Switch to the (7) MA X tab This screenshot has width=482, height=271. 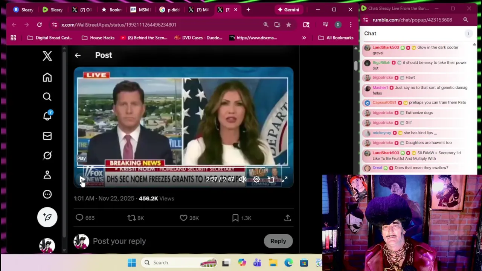(x=198, y=10)
